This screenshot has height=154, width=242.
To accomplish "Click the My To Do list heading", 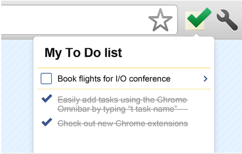I will [x=83, y=53].
